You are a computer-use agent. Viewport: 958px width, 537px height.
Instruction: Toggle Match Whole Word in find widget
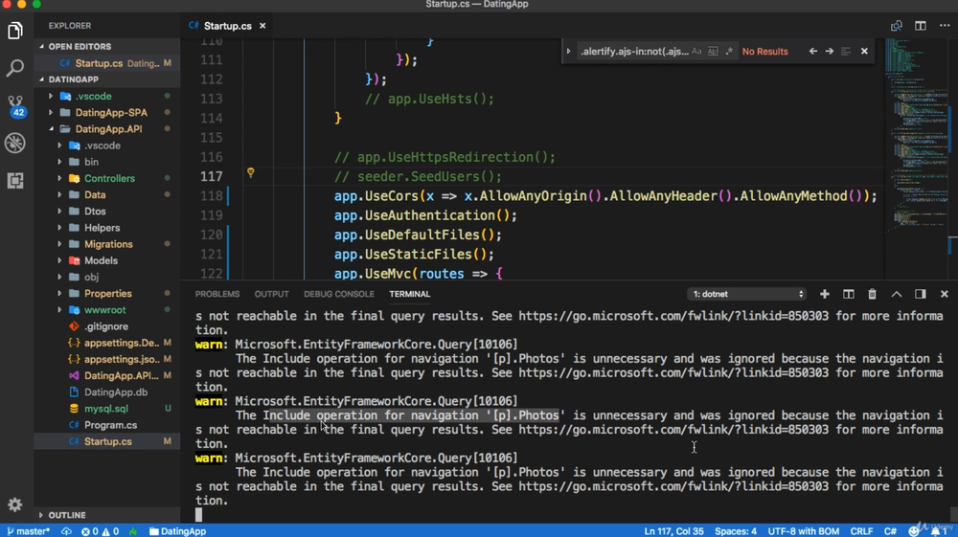pyautogui.click(x=713, y=52)
